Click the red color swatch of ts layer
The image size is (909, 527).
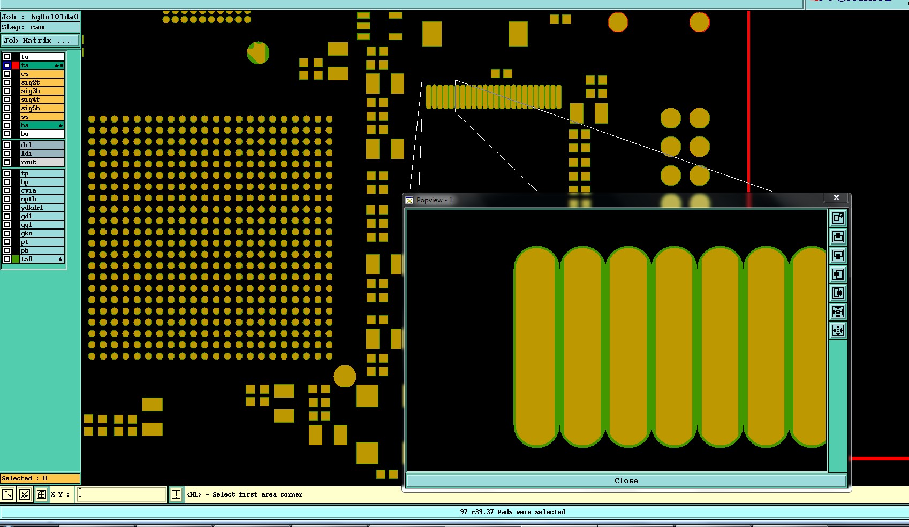[16, 65]
